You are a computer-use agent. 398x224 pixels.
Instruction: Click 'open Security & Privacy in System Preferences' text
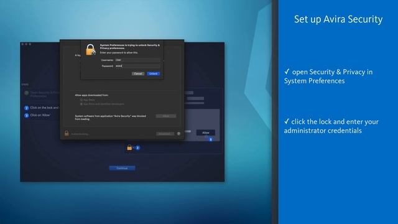tap(328, 77)
